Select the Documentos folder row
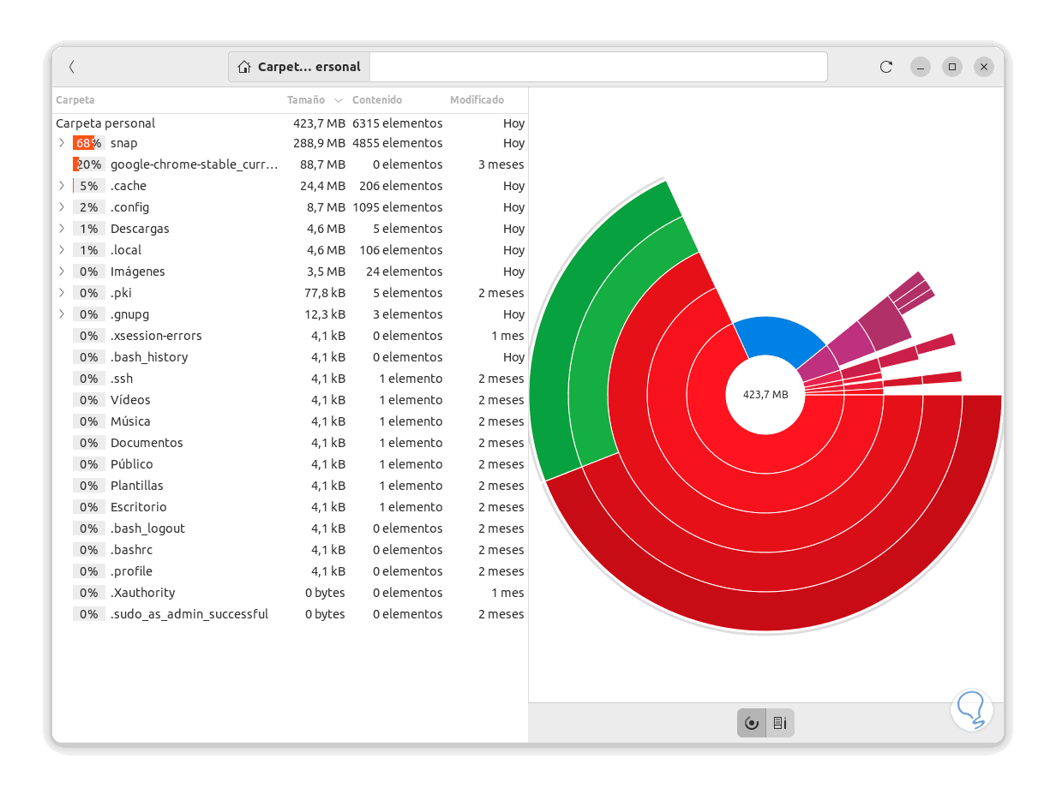This screenshot has height=800, width=1056. pos(290,443)
